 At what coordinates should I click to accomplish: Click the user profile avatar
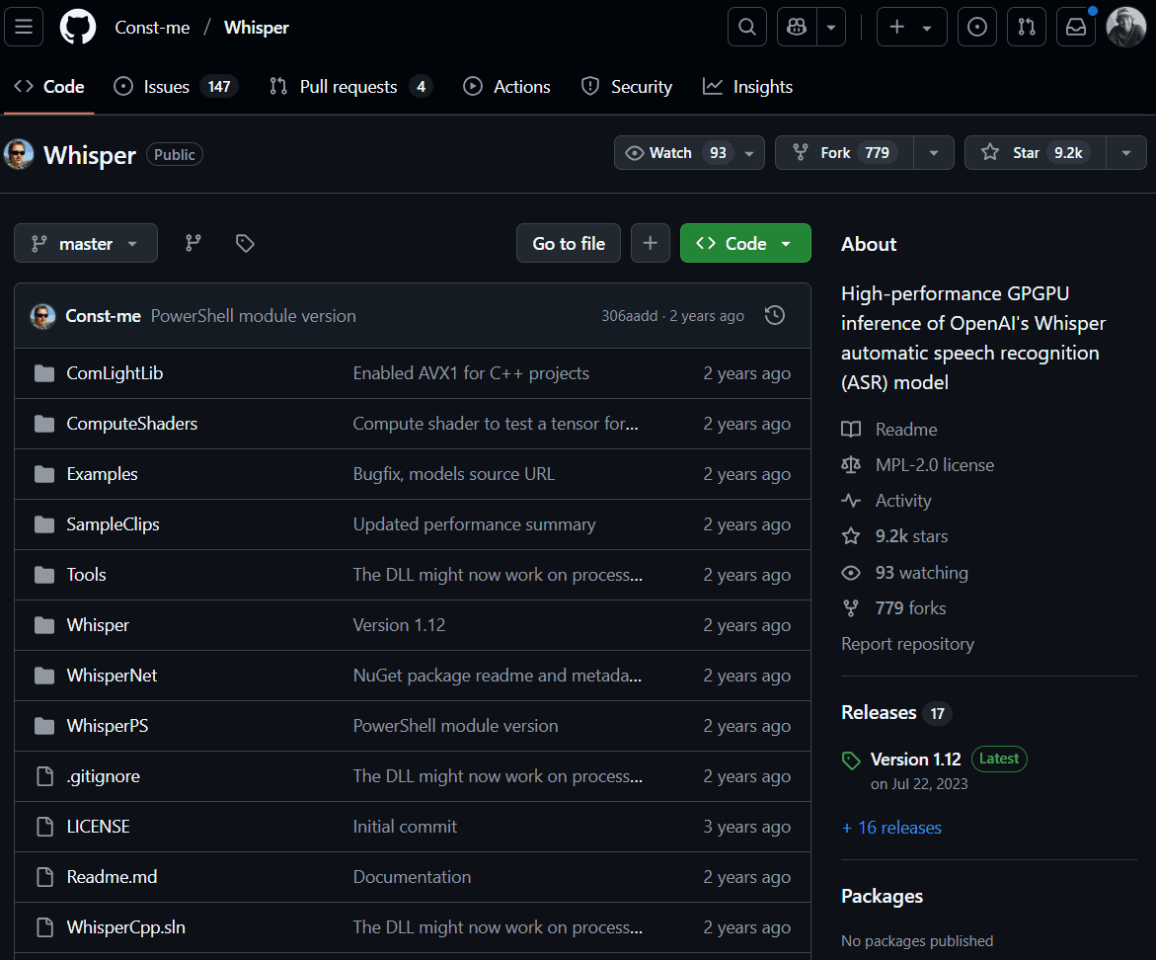point(1125,27)
